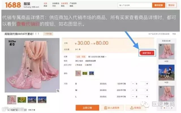Open the 男装 navigation link
This screenshot has height=113, width=181.
click(45, 6)
